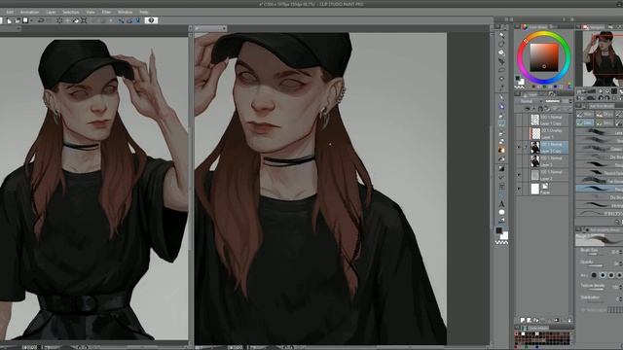The width and height of the screenshot is (623, 350).
Task: Select the Pencil tool
Action: click(502, 106)
